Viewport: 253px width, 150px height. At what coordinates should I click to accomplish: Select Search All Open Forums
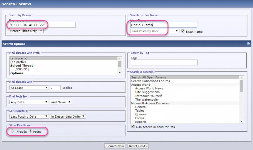pyautogui.click(x=185, y=77)
